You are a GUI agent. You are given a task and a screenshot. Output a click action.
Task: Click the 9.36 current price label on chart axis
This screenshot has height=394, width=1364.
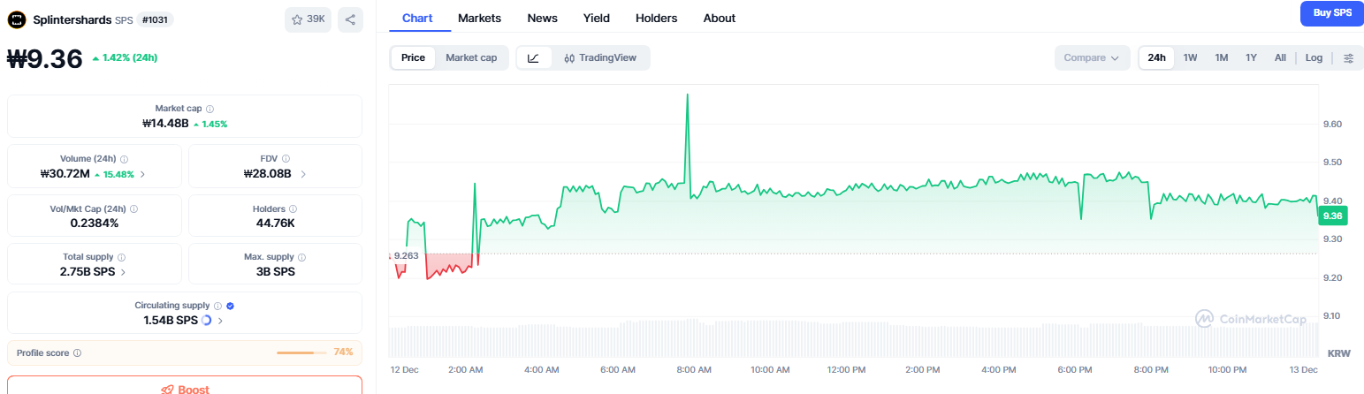tap(1331, 216)
